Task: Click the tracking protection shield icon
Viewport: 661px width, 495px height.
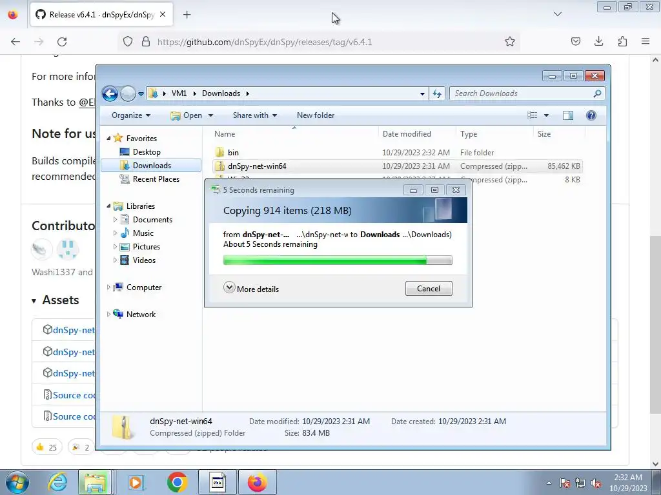Action: [x=128, y=41]
